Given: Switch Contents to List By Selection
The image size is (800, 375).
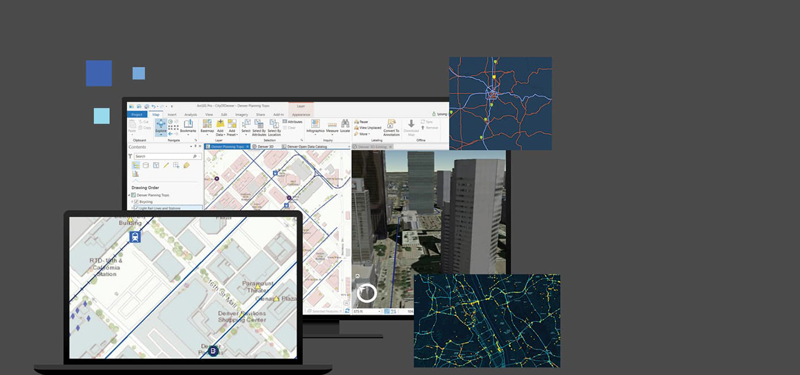Looking at the screenshot, I should point(156,165).
